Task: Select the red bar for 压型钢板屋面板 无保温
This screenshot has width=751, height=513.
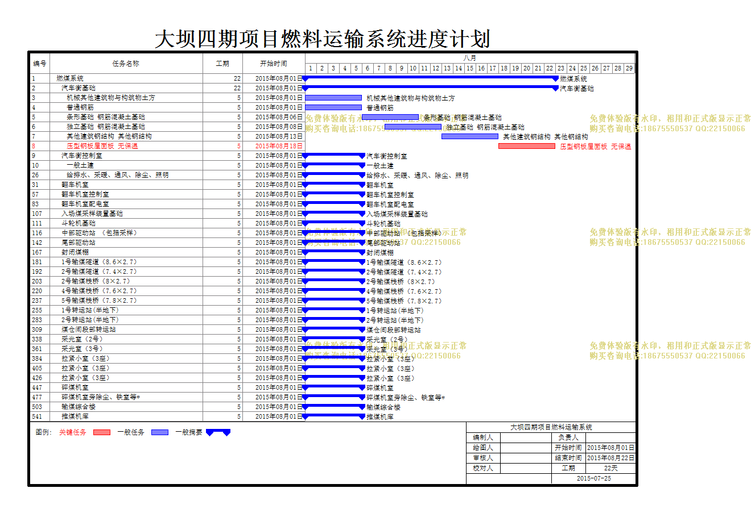Action: [527, 146]
